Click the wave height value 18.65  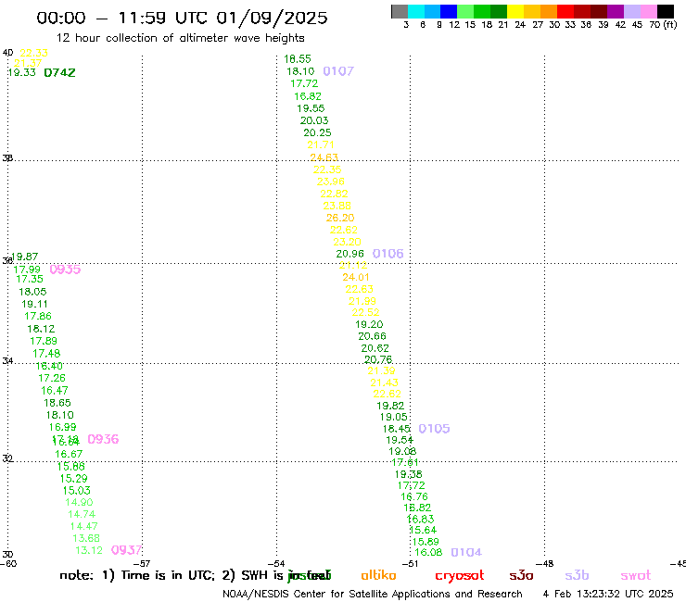[57, 403]
